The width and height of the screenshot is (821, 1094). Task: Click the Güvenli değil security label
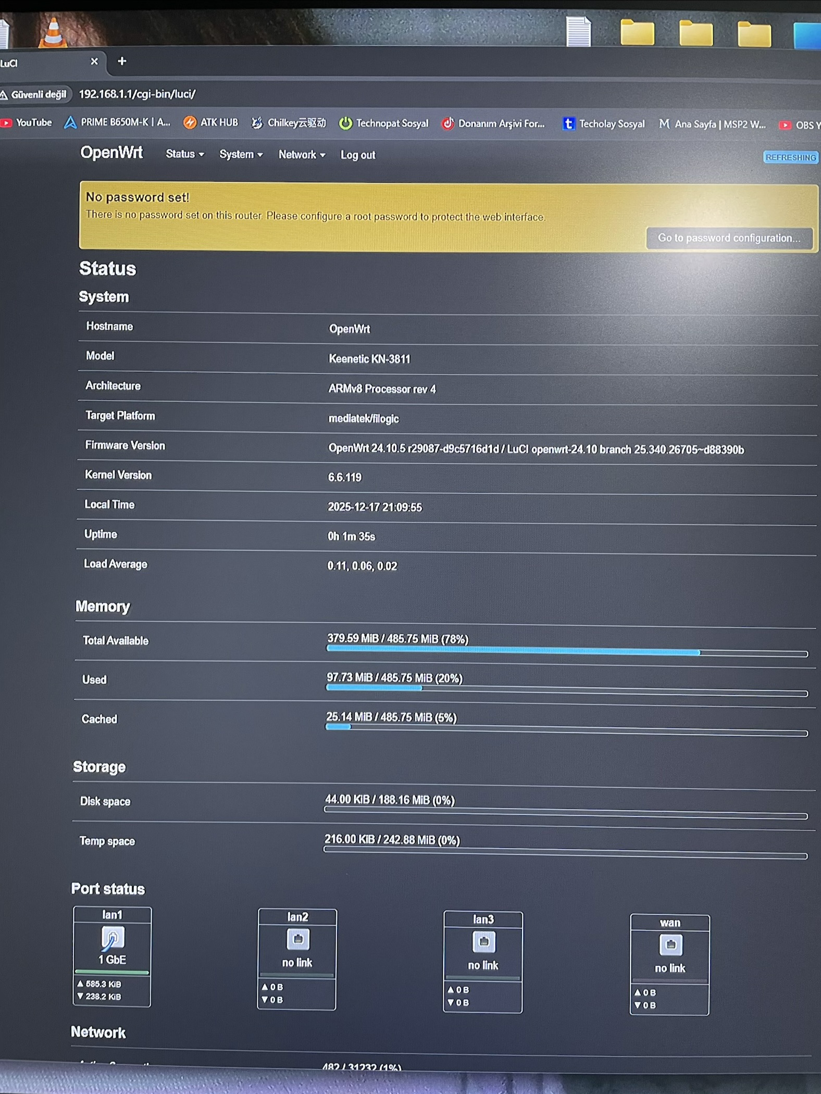(x=39, y=94)
